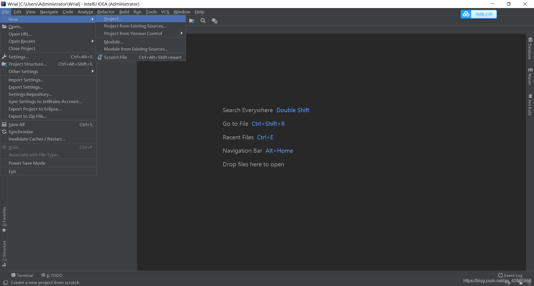This screenshot has width=534, height=286.
Task: Open the Help menu
Action: [199, 12]
